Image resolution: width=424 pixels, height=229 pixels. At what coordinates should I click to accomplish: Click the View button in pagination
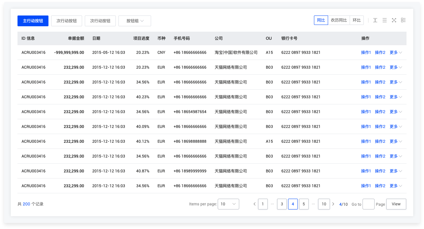pos(396,204)
